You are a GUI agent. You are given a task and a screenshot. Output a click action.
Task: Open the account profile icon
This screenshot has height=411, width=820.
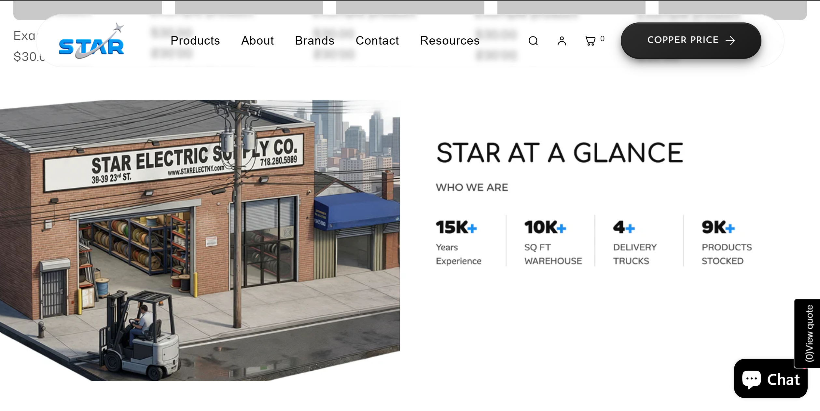(562, 41)
